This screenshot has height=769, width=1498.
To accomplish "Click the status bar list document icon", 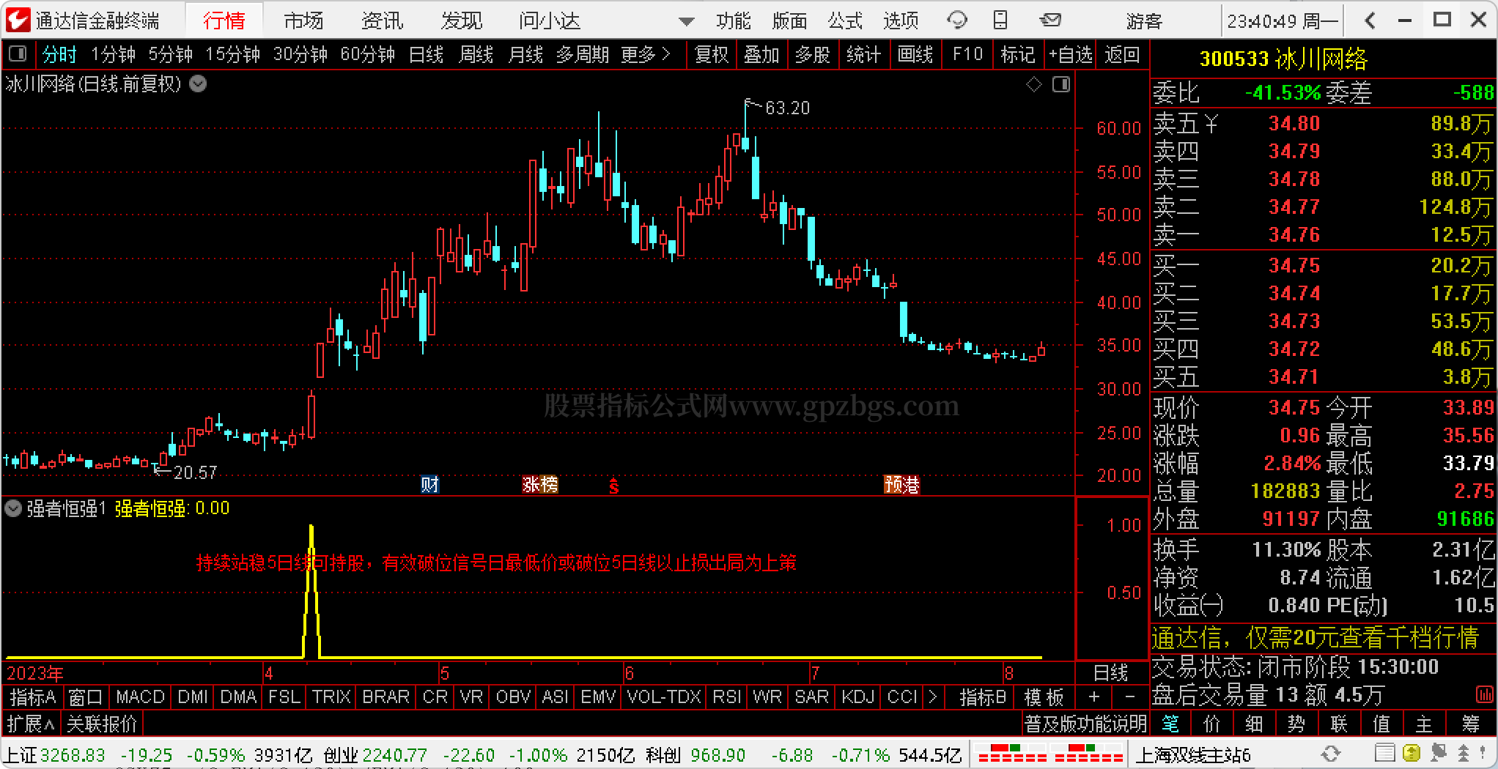I will 1384,753.
